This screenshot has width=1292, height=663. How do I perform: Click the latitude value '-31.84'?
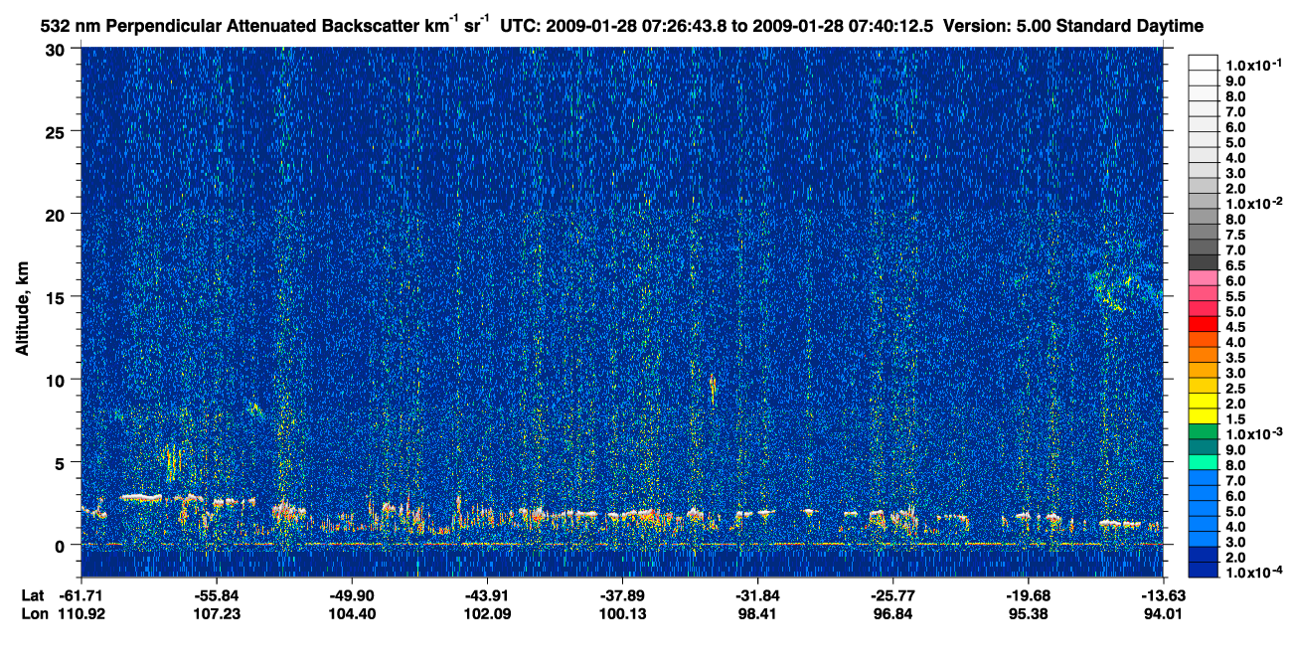pyautogui.click(x=757, y=595)
